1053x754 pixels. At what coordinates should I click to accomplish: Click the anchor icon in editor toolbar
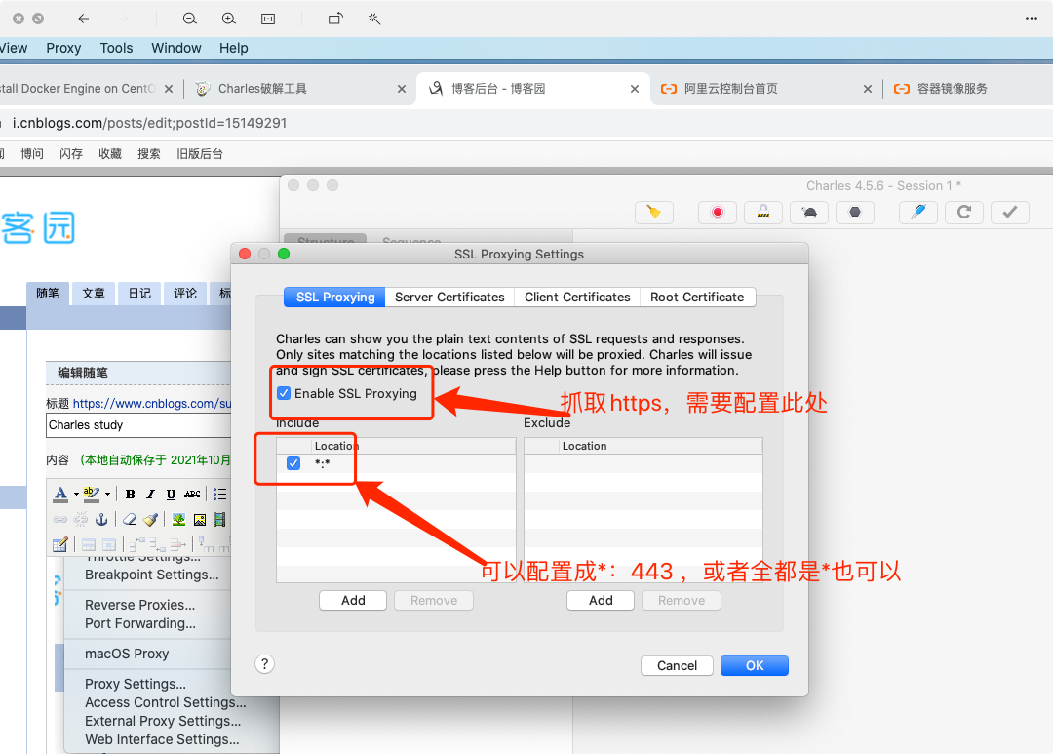(x=101, y=519)
